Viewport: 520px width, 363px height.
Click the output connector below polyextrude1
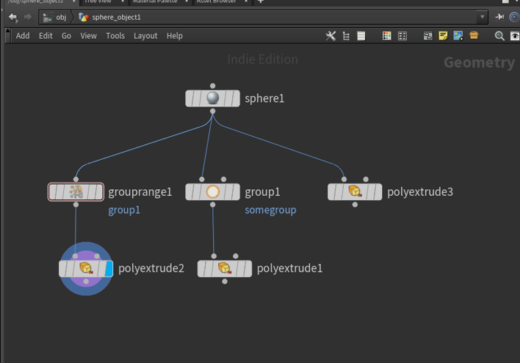[x=224, y=281]
